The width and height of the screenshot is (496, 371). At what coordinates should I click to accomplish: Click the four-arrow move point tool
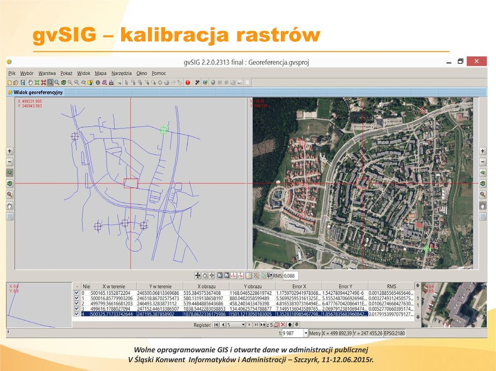pos(198,276)
